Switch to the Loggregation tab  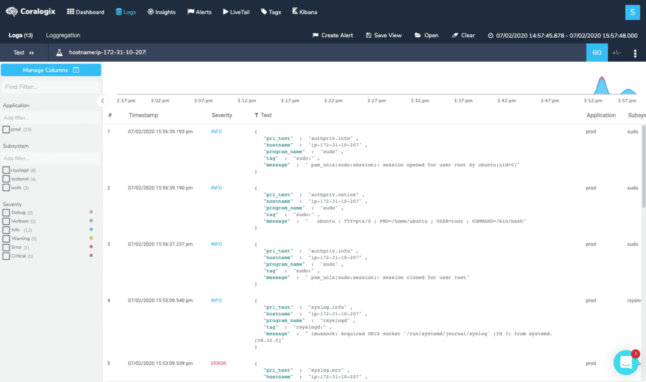coord(63,35)
